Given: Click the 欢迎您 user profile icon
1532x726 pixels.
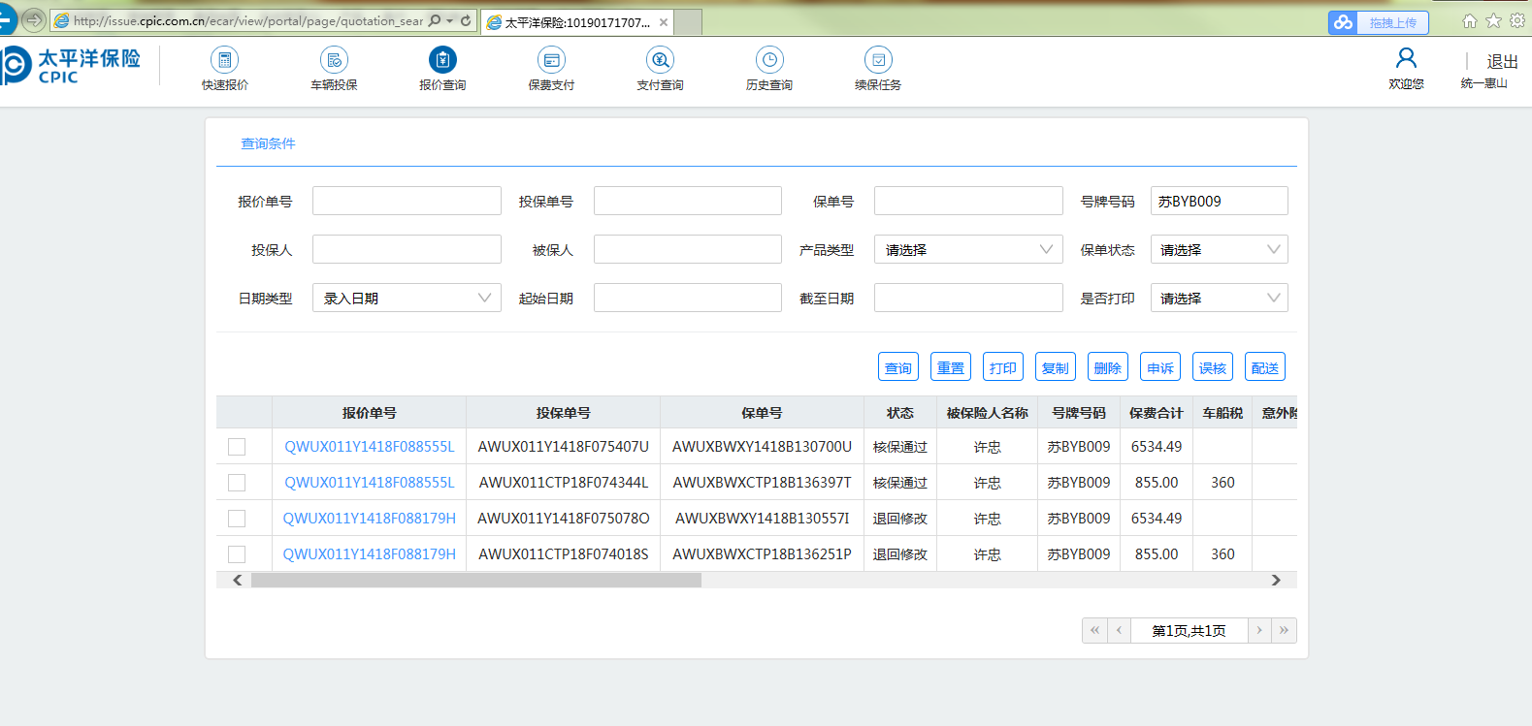Looking at the screenshot, I should click(1406, 59).
